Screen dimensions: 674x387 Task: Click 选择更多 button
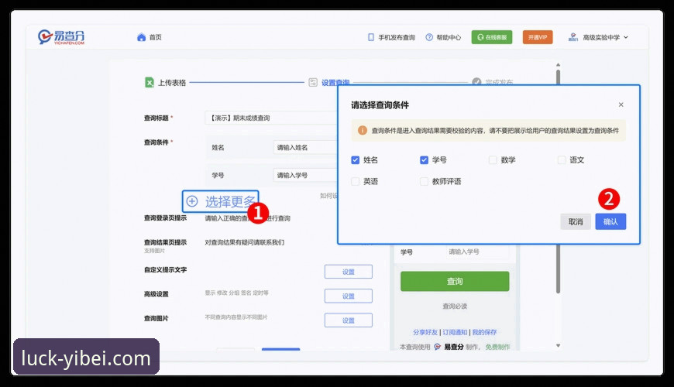click(221, 201)
